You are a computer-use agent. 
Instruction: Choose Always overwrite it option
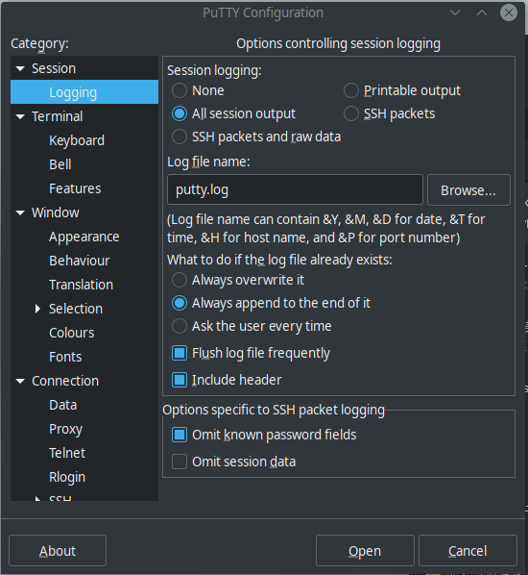180,280
